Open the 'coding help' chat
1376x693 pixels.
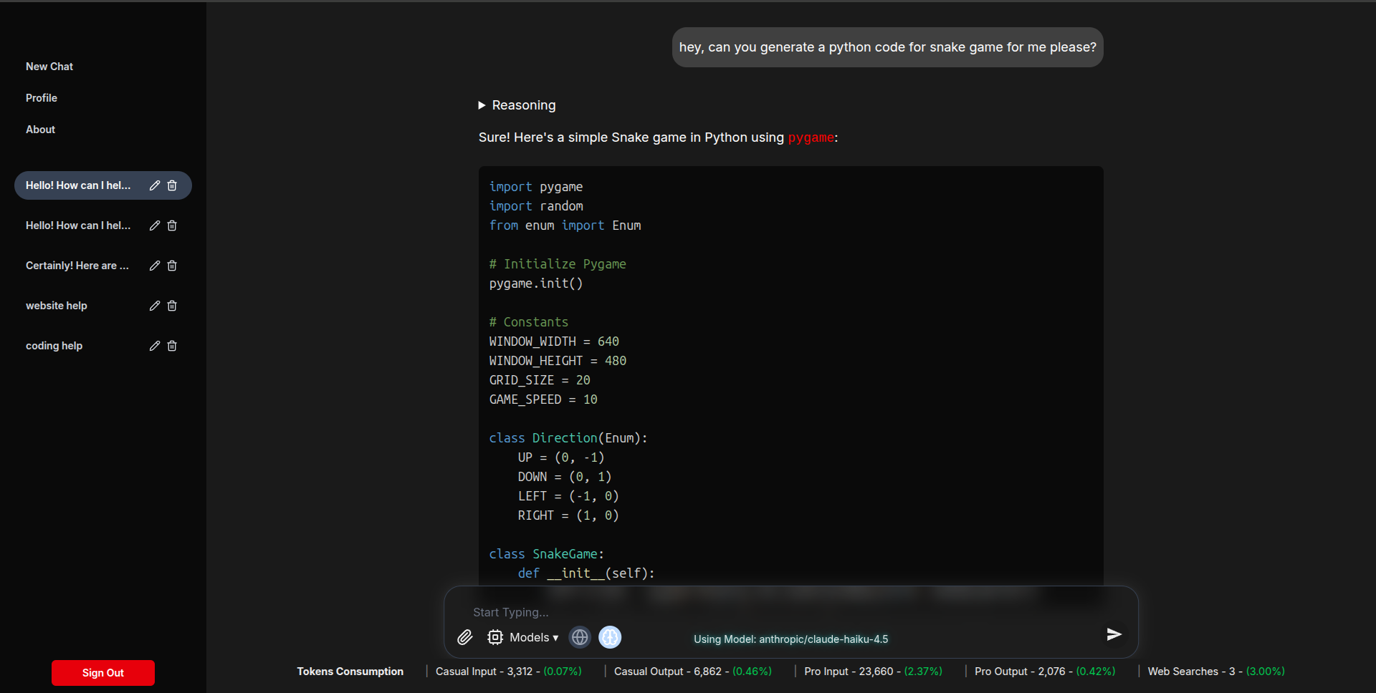point(54,346)
